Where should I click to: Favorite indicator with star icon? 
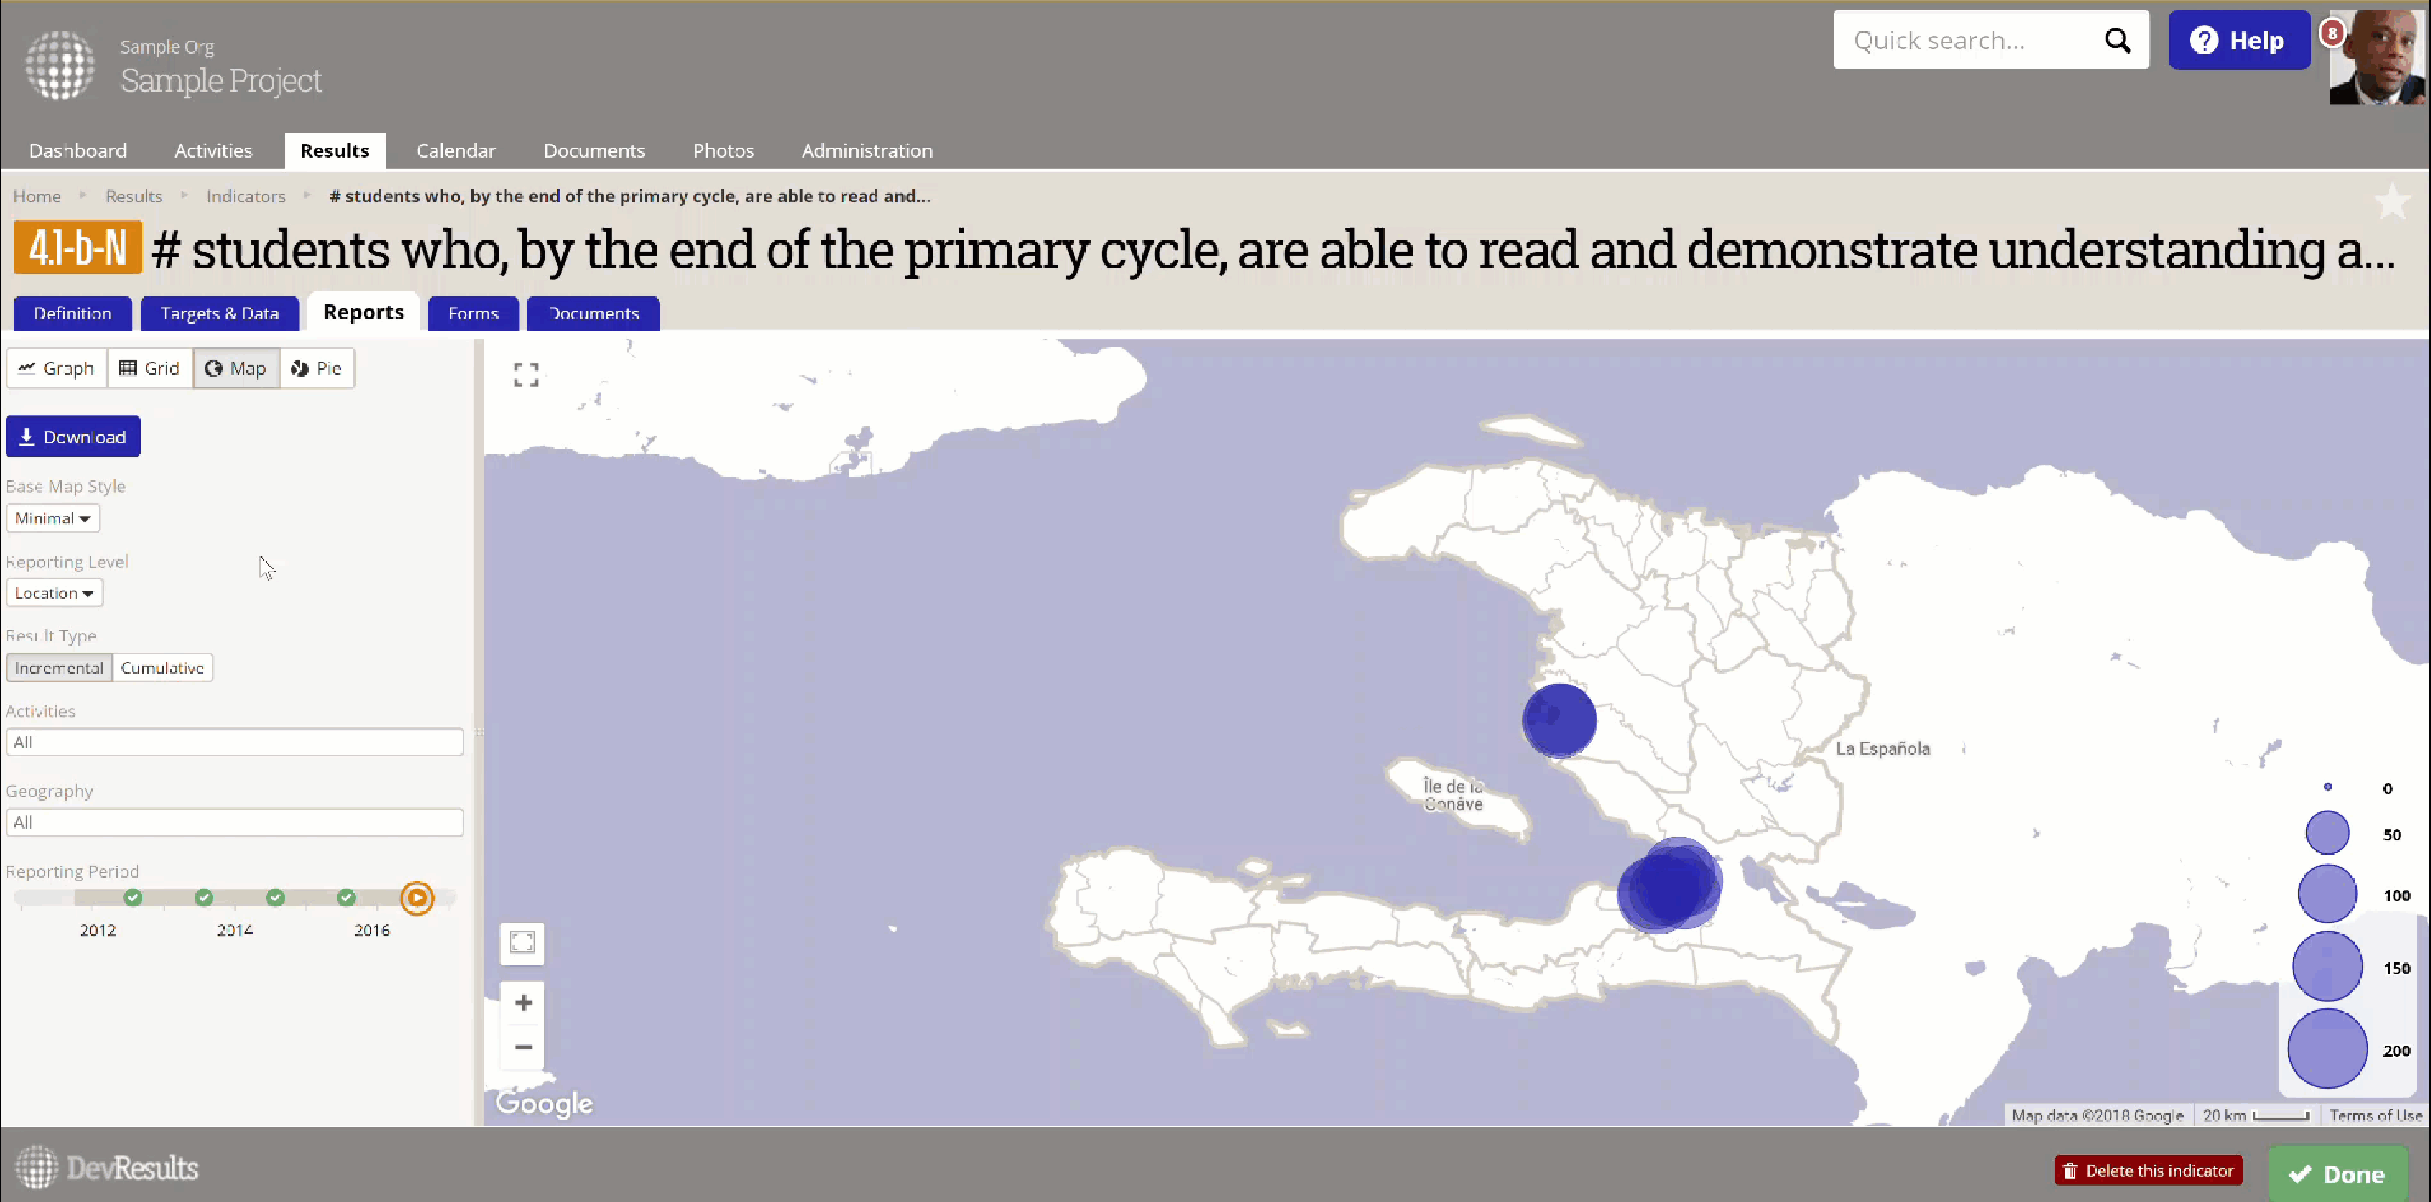point(2391,201)
